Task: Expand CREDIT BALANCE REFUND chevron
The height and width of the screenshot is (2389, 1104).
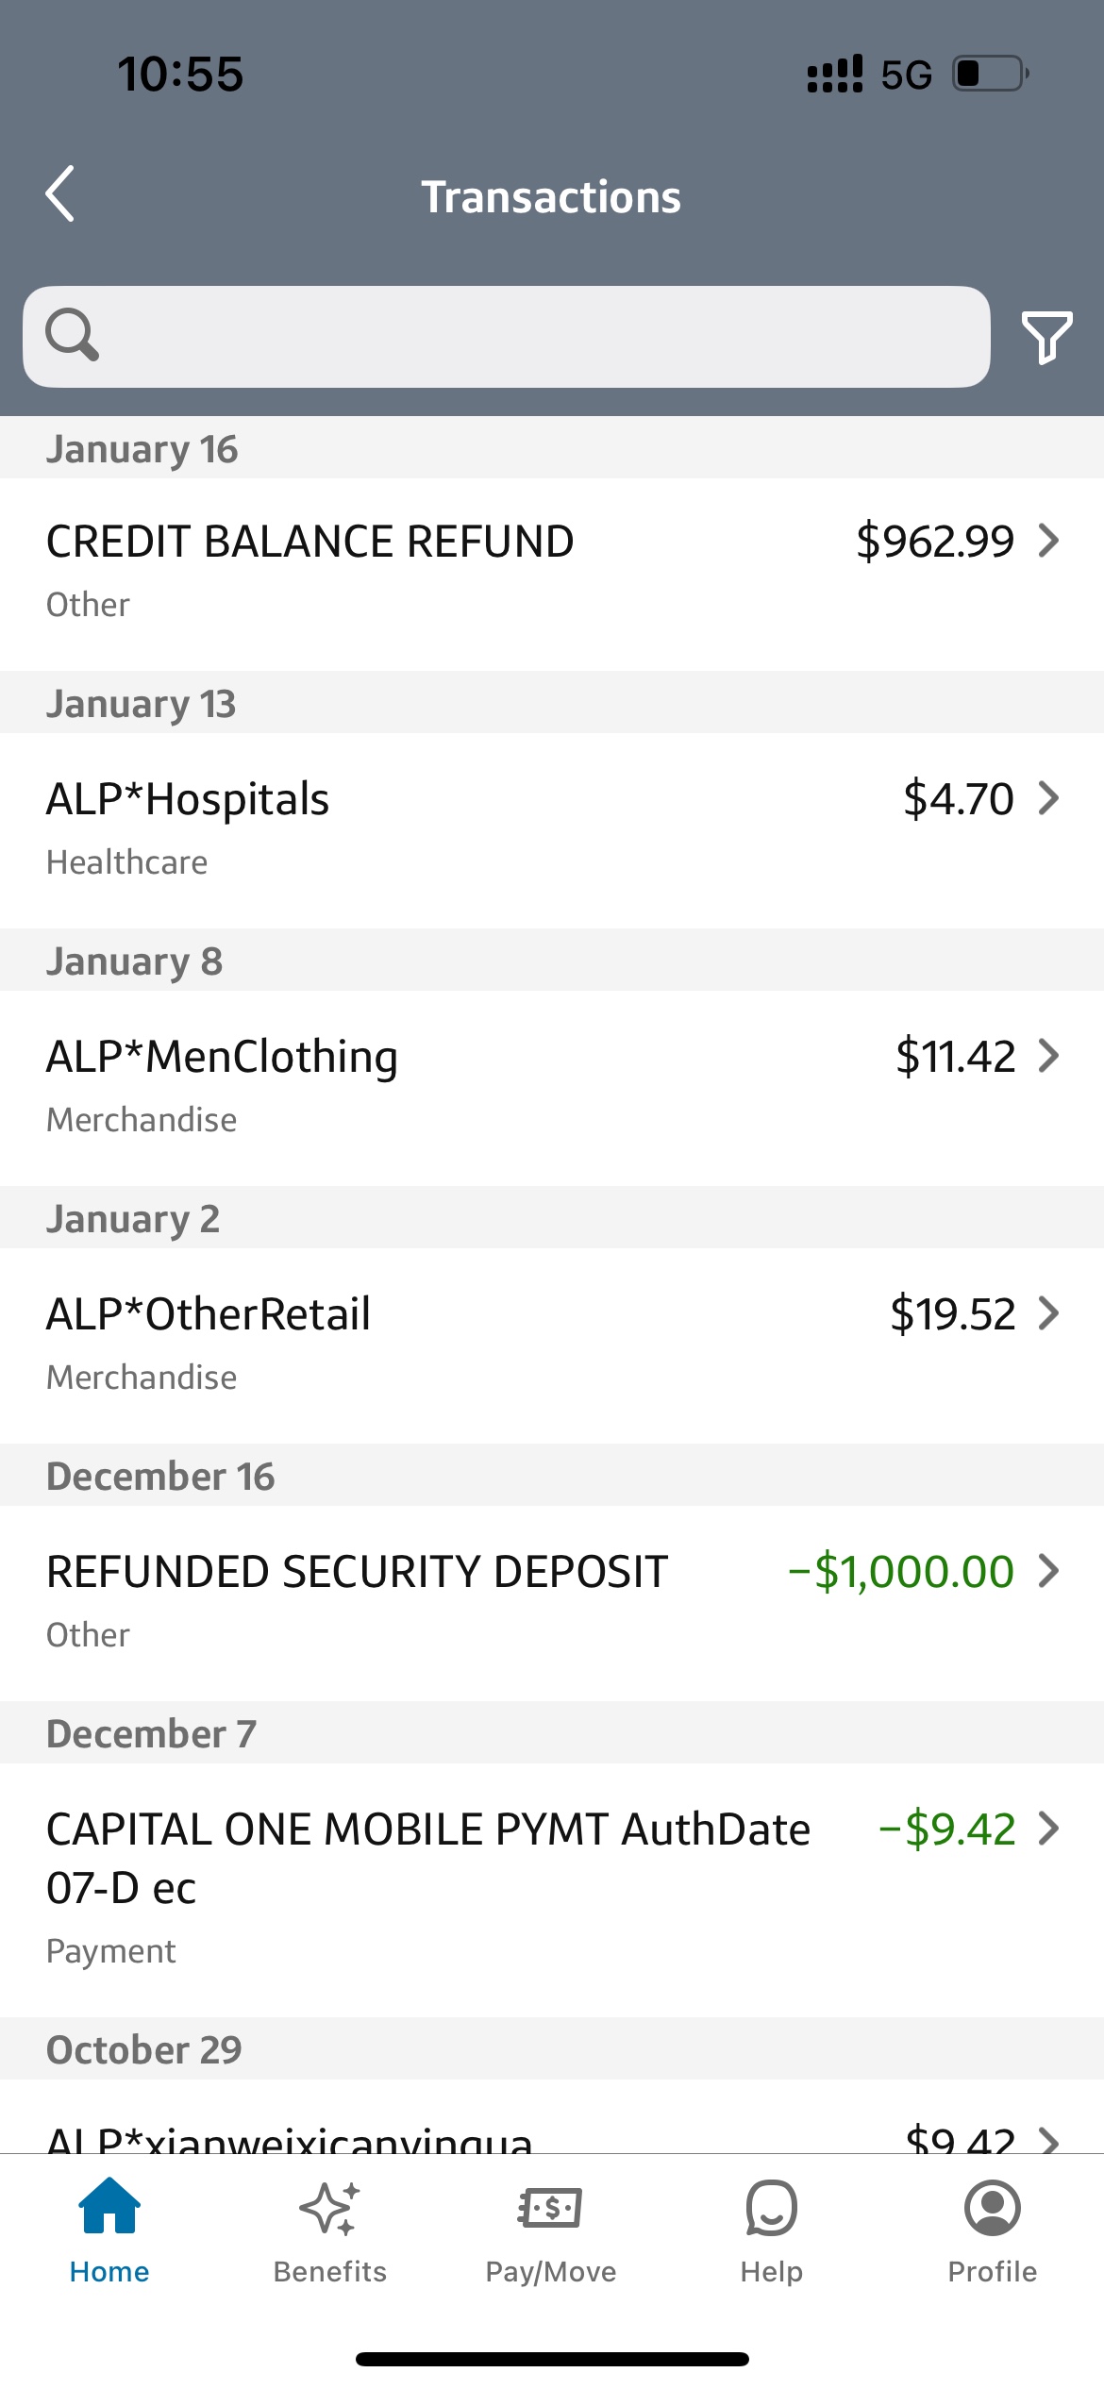Action: coord(1048,541)
